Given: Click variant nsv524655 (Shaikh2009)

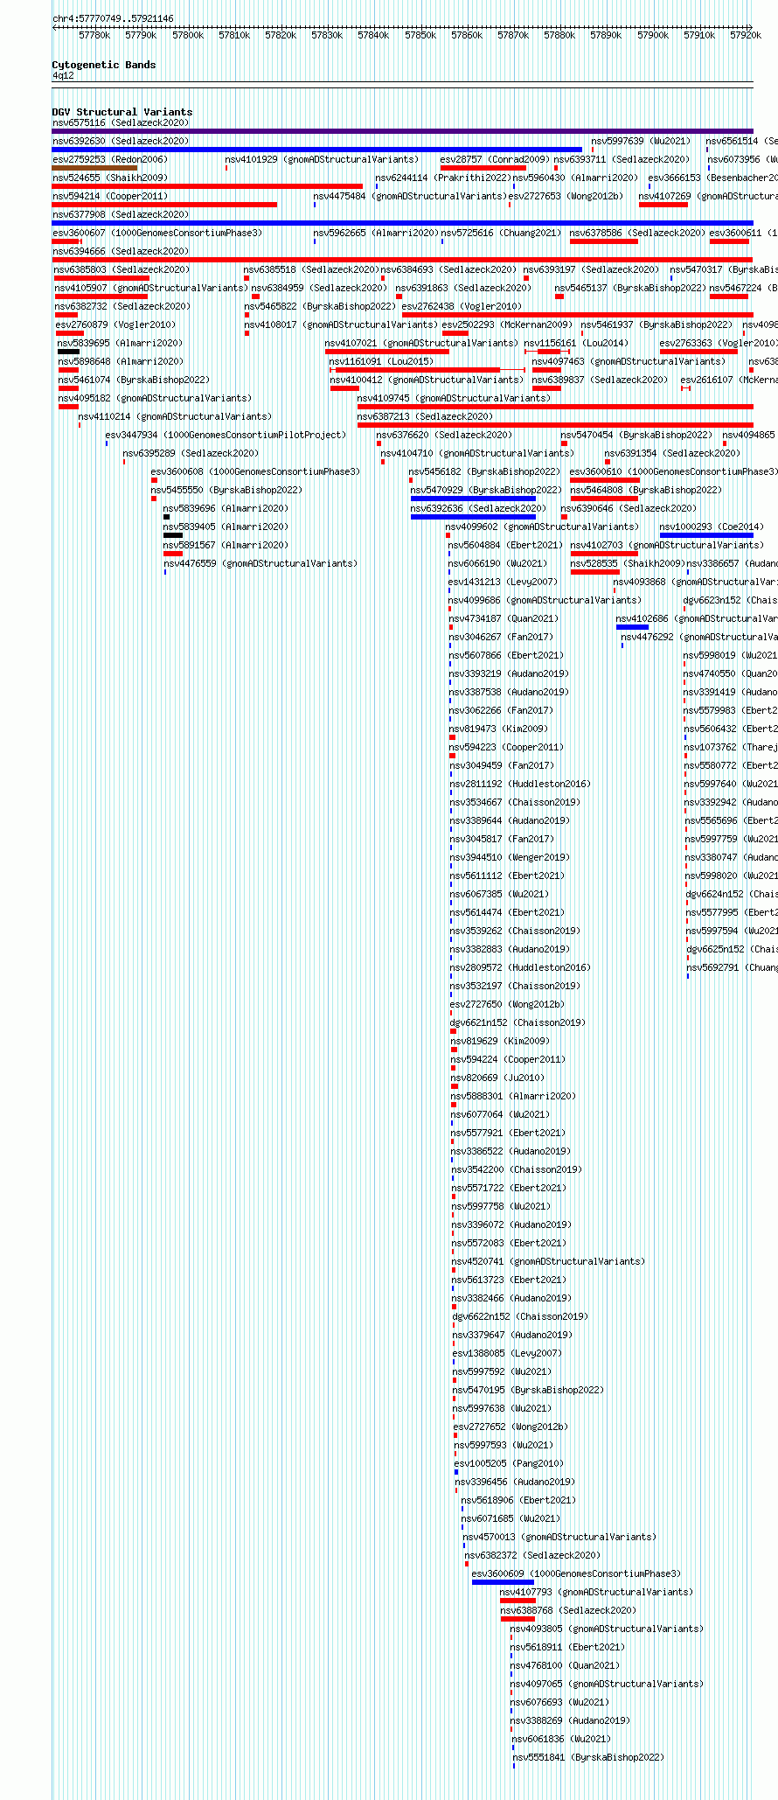Looking at the screenshot, I should 109,178.
